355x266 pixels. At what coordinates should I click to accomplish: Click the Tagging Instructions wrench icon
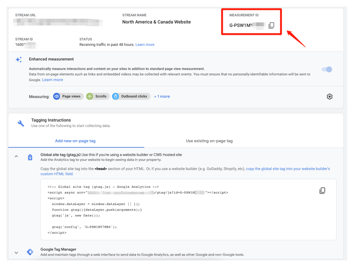[21, 123]
